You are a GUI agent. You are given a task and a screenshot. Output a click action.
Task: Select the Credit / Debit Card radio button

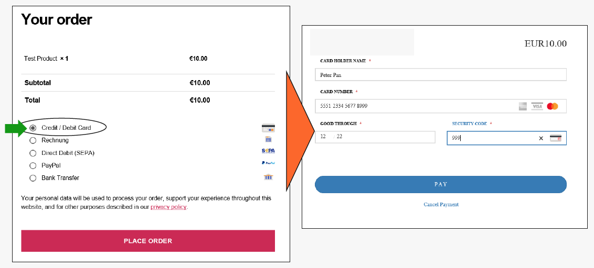[x=33, y=128]
